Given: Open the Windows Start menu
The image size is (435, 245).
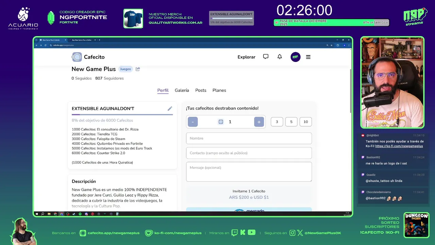Looking at the screenshot, I should pyautogui.click(x=37, y=214).
